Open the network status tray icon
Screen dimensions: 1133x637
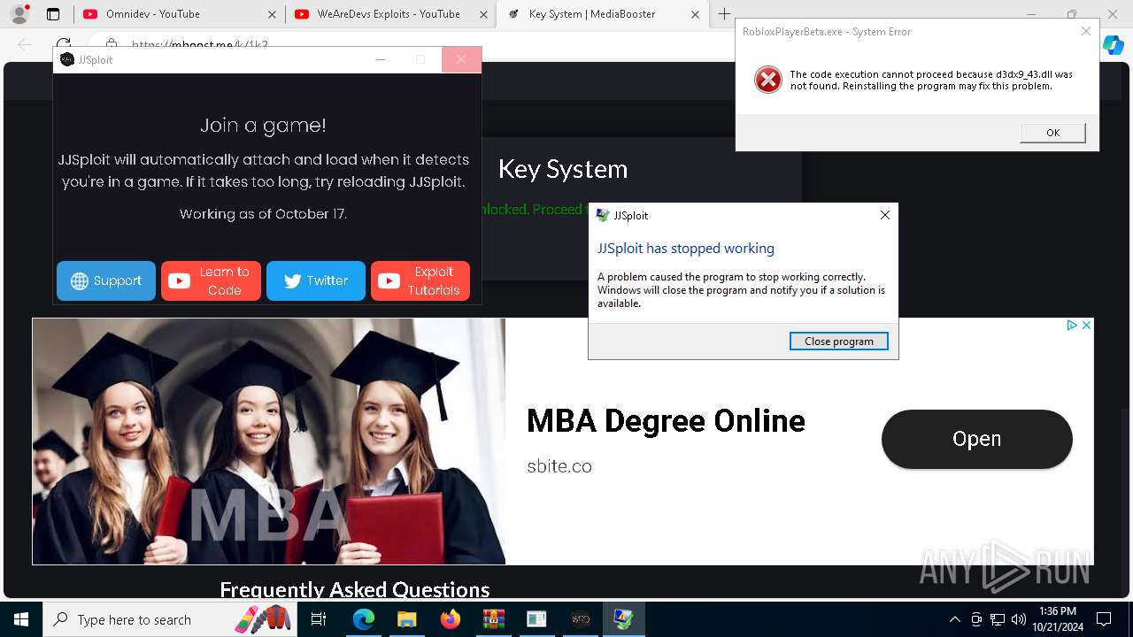pos(998,619)
